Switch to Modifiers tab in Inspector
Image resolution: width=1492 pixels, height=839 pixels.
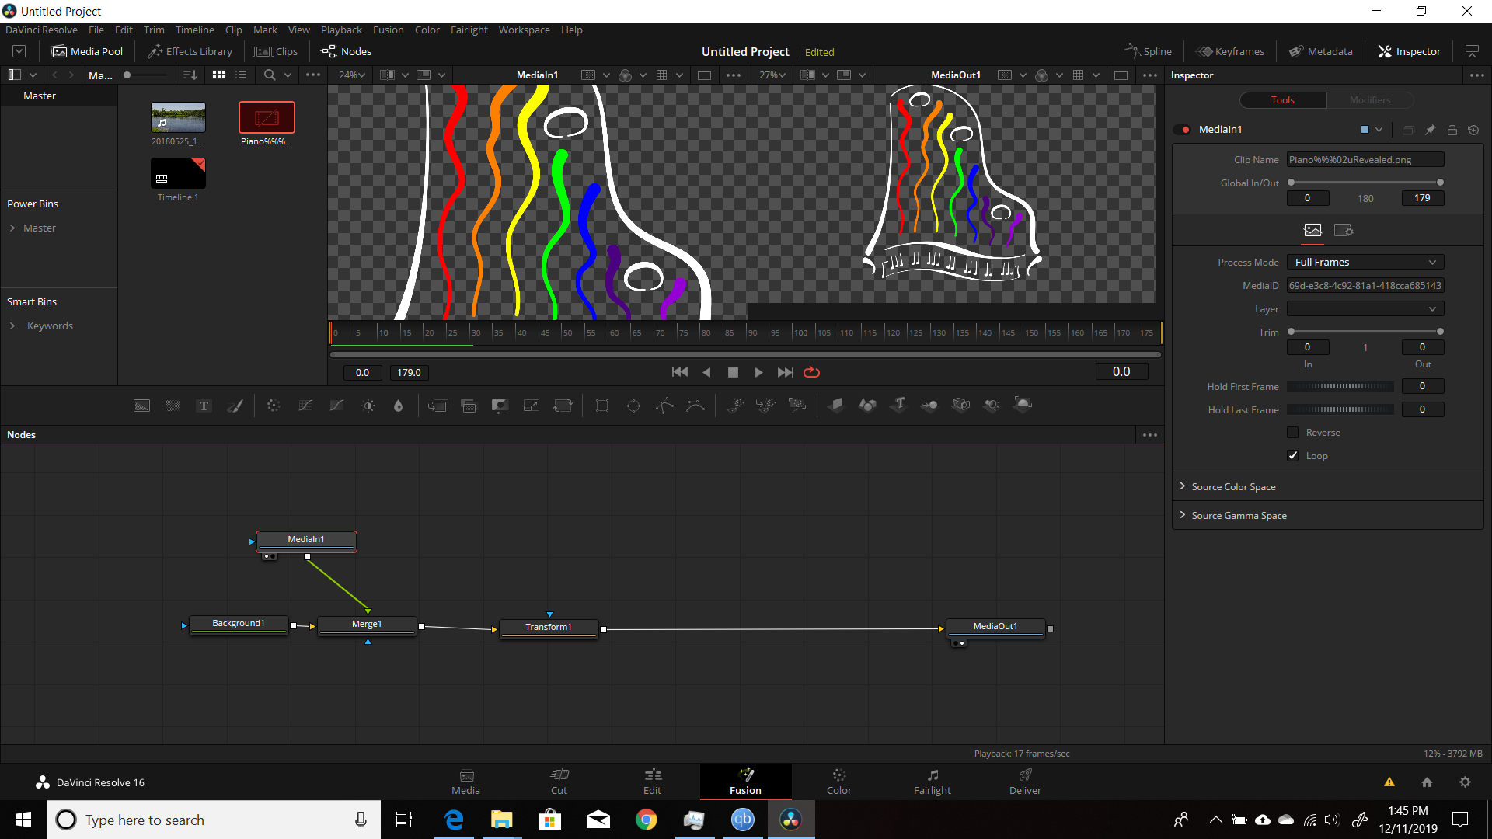[x=1369, y=100]
